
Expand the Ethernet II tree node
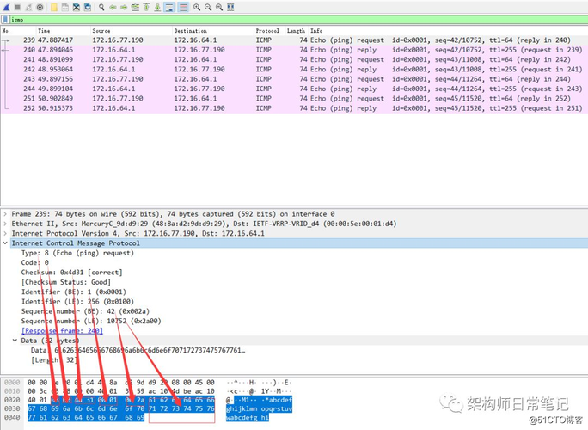(x=5, y=224)
